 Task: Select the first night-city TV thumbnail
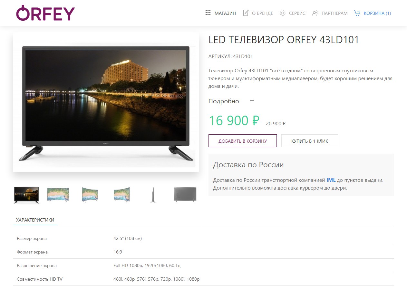coord(26,195)
